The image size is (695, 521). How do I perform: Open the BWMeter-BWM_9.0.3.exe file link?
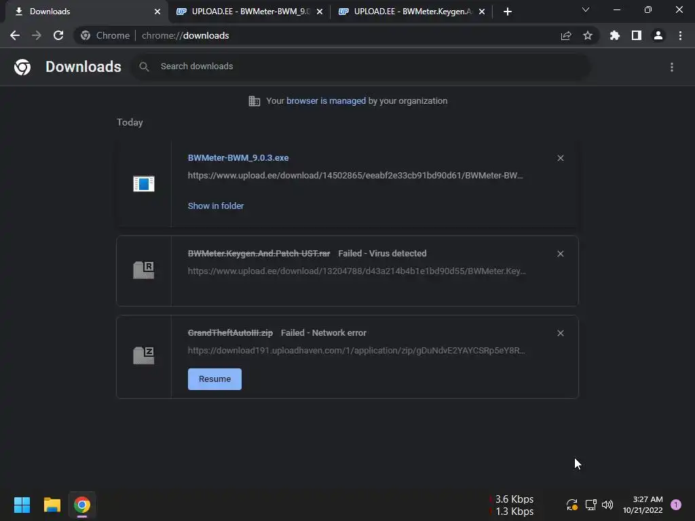point(238,157)
